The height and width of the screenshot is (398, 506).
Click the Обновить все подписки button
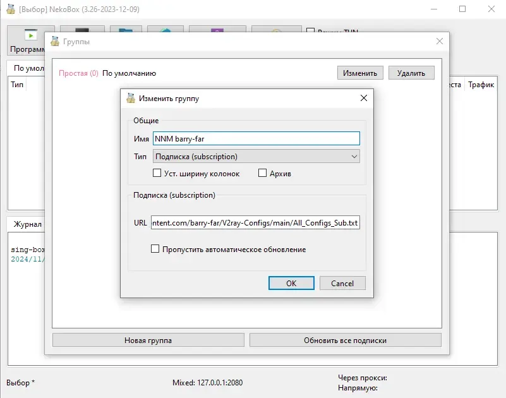click(345, 340)
